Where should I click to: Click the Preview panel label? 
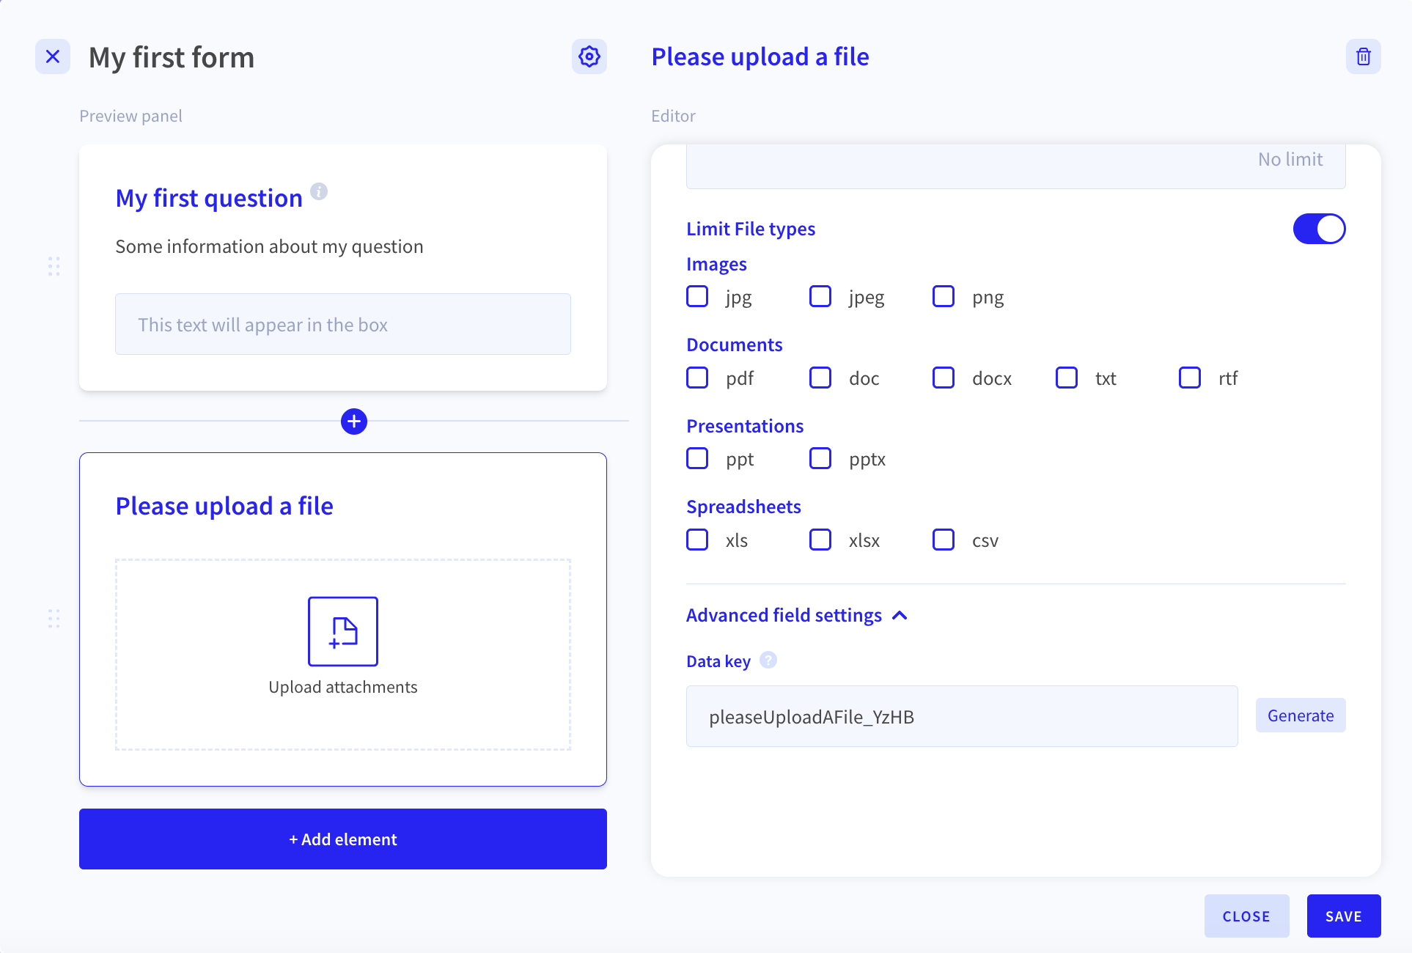pyautogui.click(x=130, y=116)
